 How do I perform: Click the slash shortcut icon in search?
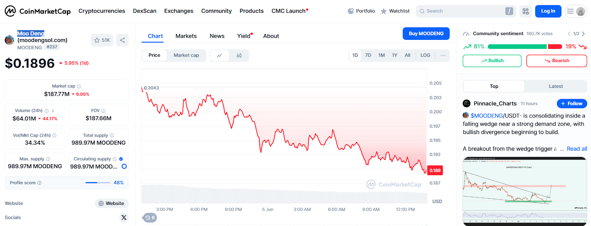click(x=509, y=11)
